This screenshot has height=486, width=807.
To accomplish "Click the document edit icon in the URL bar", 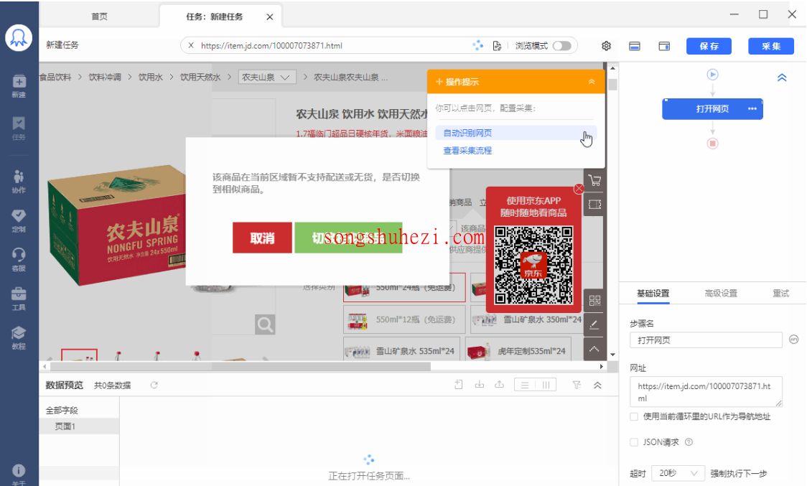I will [497, 46].
